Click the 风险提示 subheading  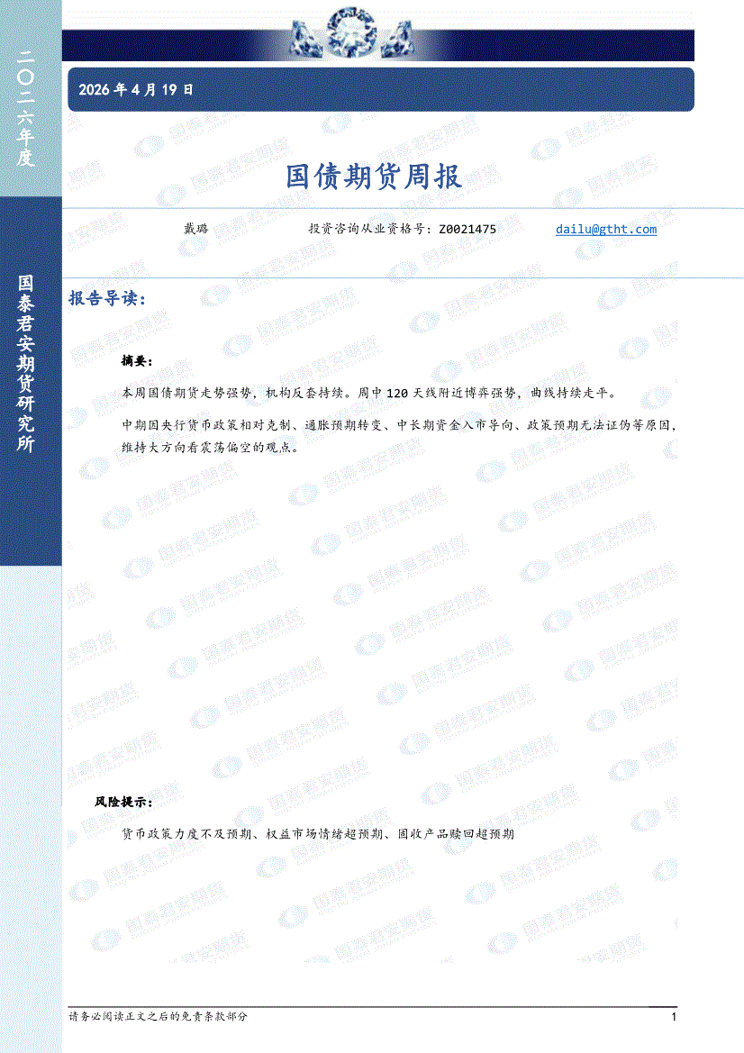coord(123,802)
